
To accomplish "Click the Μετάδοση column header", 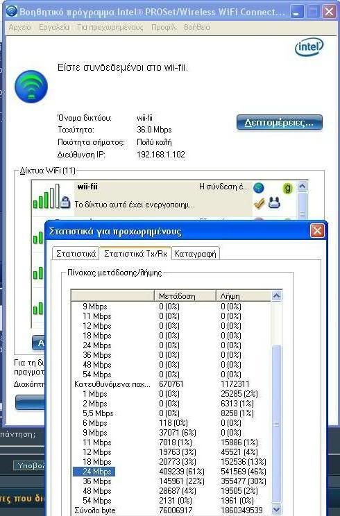I will coord(185,296).
